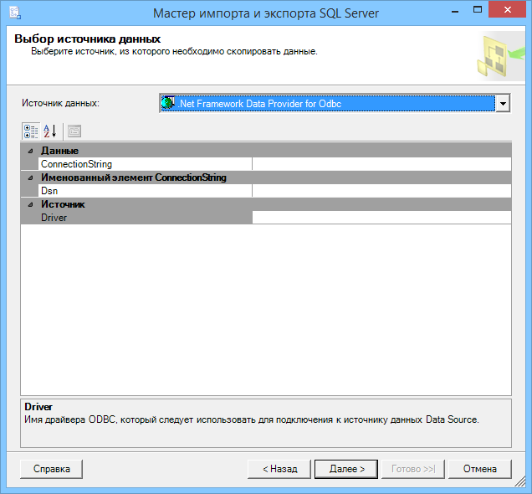
Task: Open the disabled Property Pages icon
Action: tap(74, 131)
